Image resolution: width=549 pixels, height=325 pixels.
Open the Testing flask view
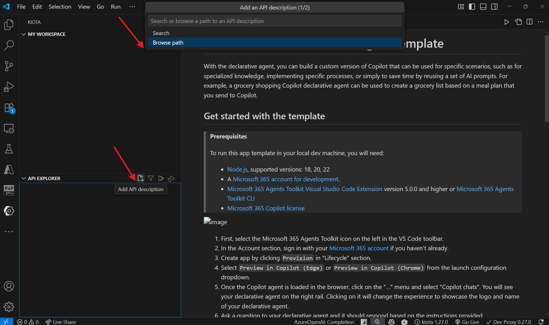pos(9,149)
